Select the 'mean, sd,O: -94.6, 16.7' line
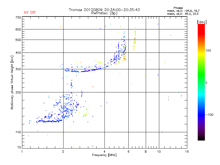This screenshot has width=220, height=165. coord(183,11)
